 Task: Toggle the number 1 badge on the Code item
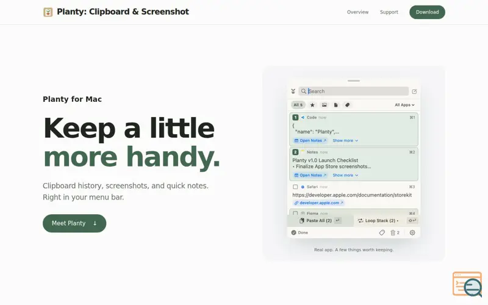pyautogui.click(x=295, y=117)
